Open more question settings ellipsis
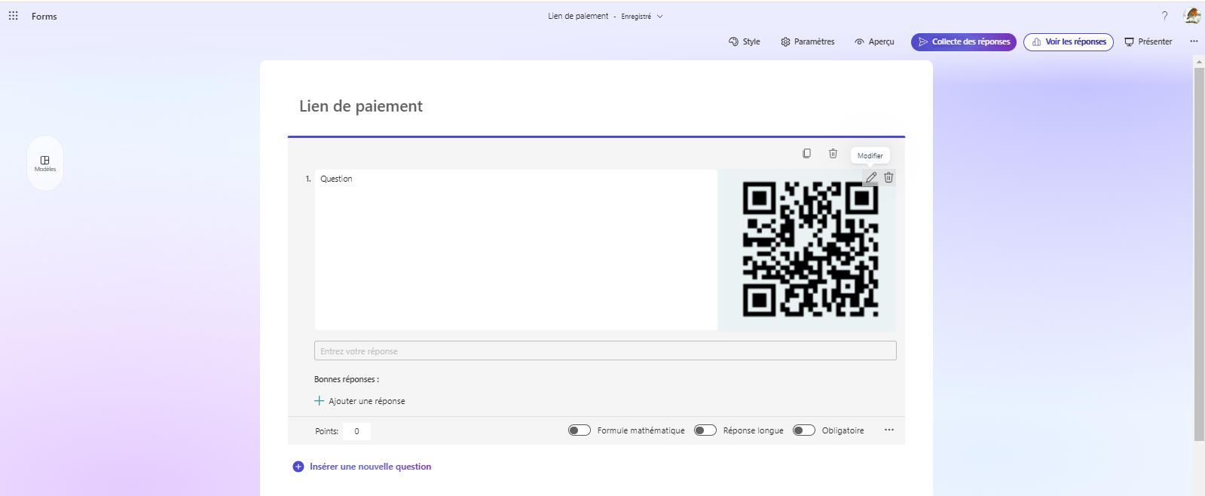Viewport: 1205px width, 496px height. (889, 430)
